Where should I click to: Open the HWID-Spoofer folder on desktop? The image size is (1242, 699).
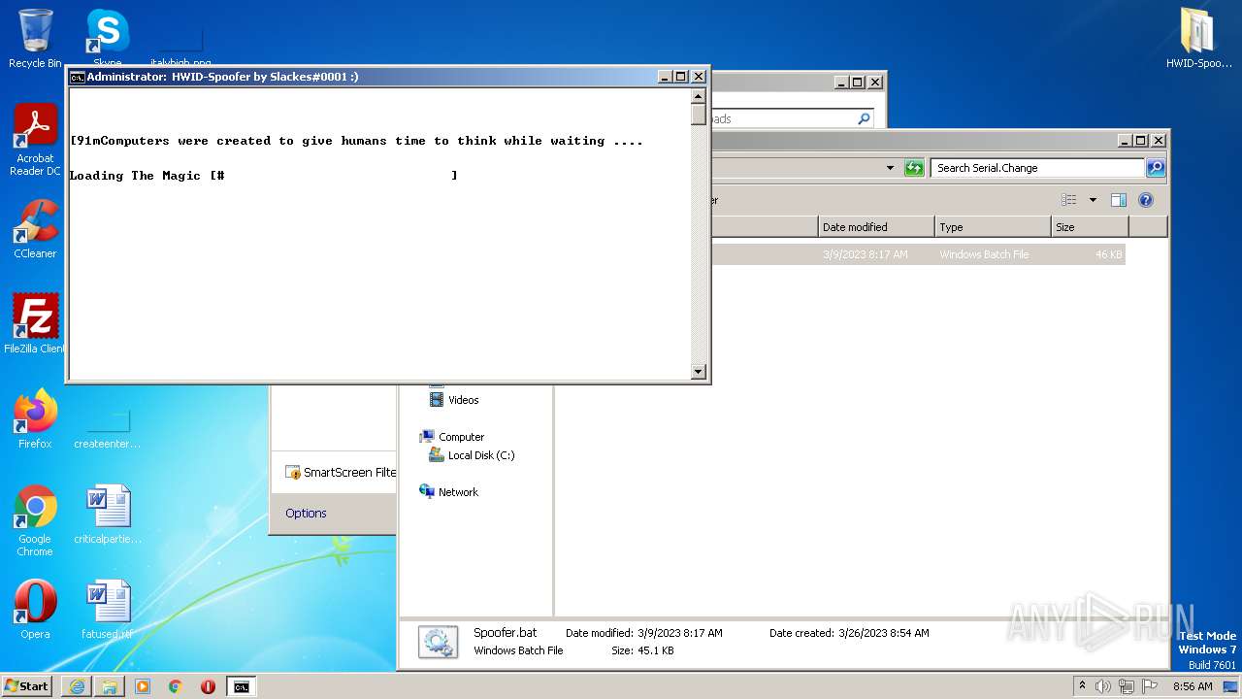pos(1198,39)
